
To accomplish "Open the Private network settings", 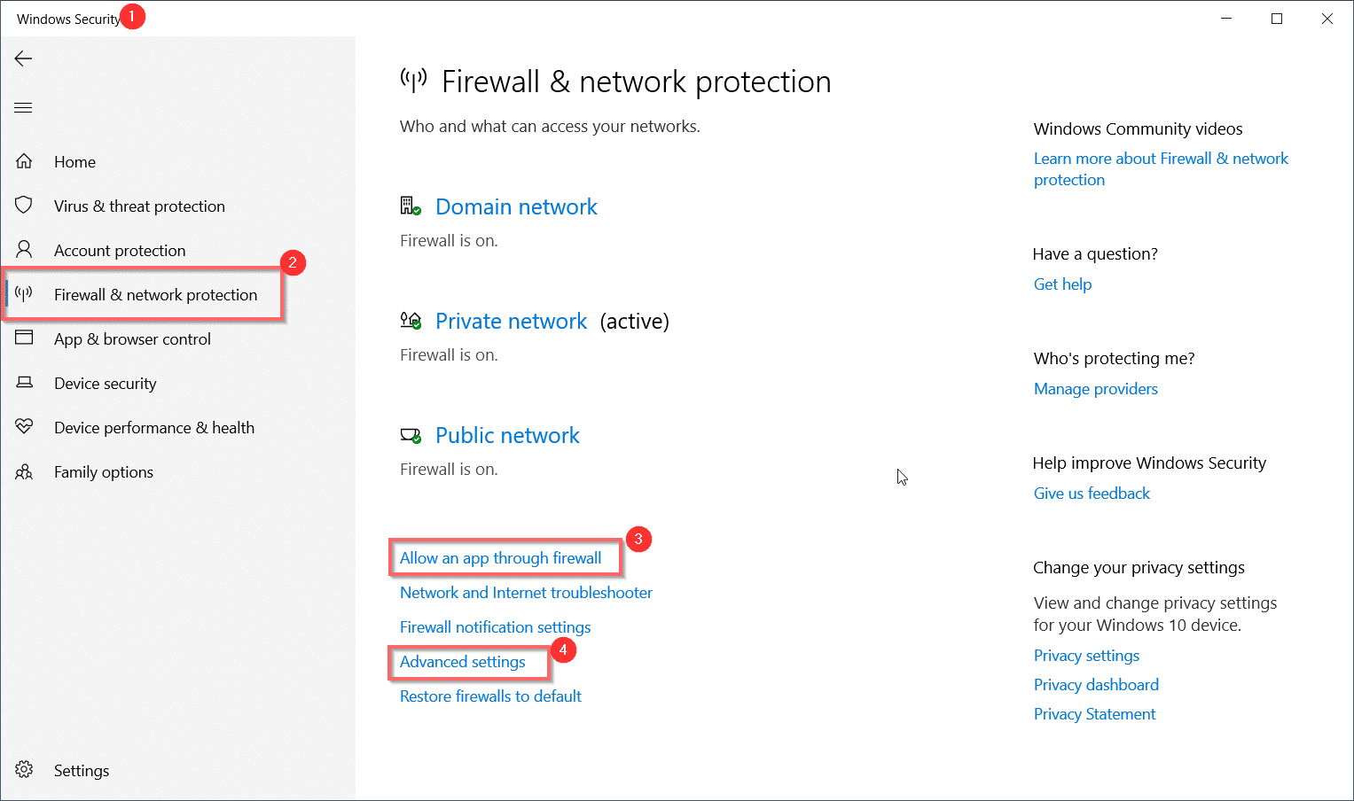I will click(511, 322).
